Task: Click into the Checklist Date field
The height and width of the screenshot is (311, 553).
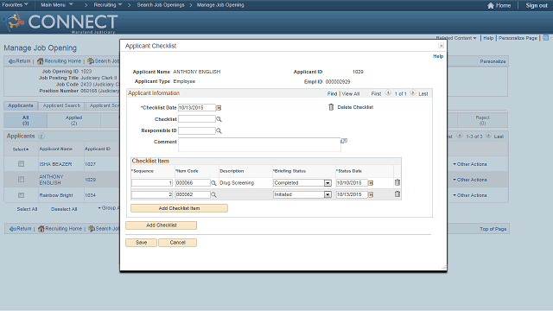Action: (197, 108)
